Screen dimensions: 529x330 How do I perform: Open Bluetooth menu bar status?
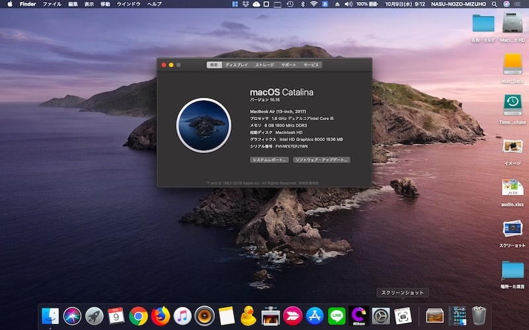(x=303, y=4)
